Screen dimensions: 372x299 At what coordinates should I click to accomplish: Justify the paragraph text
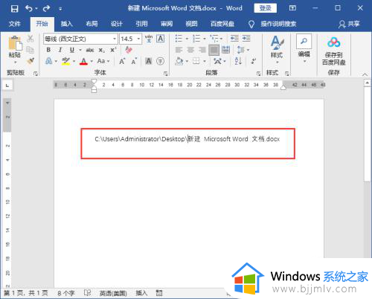pyautogui.click(x=214, y=50)
